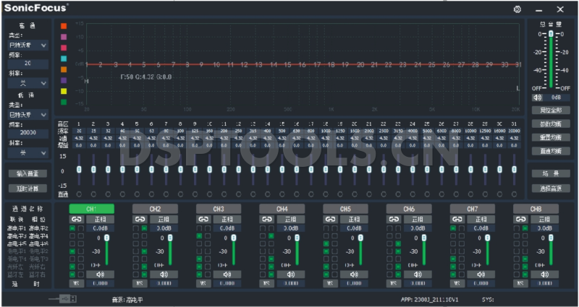Open the high-pass filter type dropdown
The height and width of the screenshot is (307, 579).
tap(28, 46)
